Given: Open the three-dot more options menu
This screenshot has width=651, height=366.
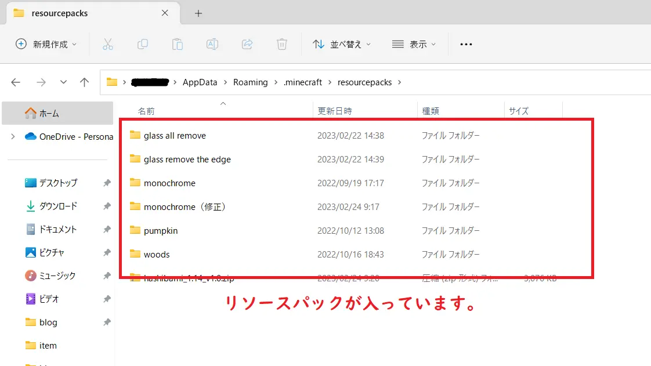Looking at the screenshot, I should pyautogui.click(x=466, y=44).
